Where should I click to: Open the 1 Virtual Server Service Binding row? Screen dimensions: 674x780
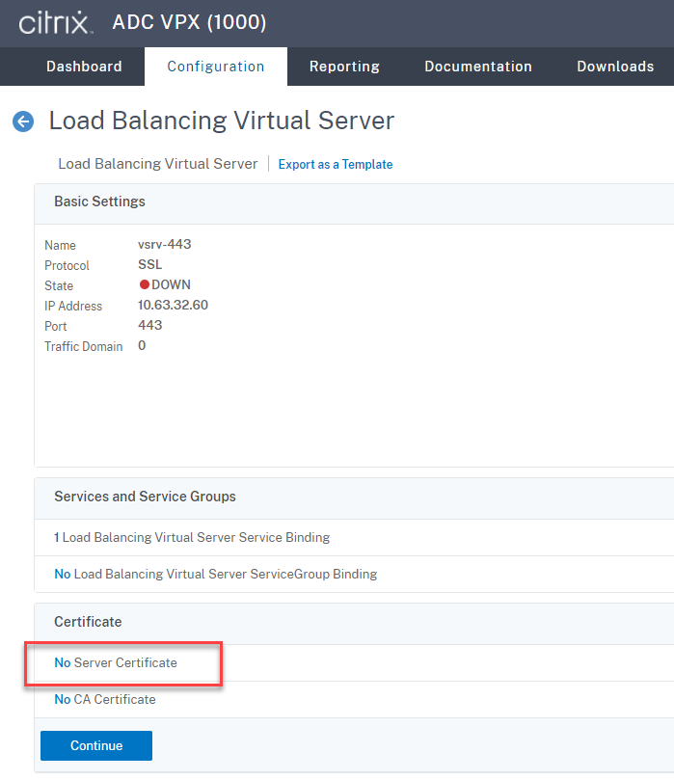pyautogui.click(x=192, y=538)
